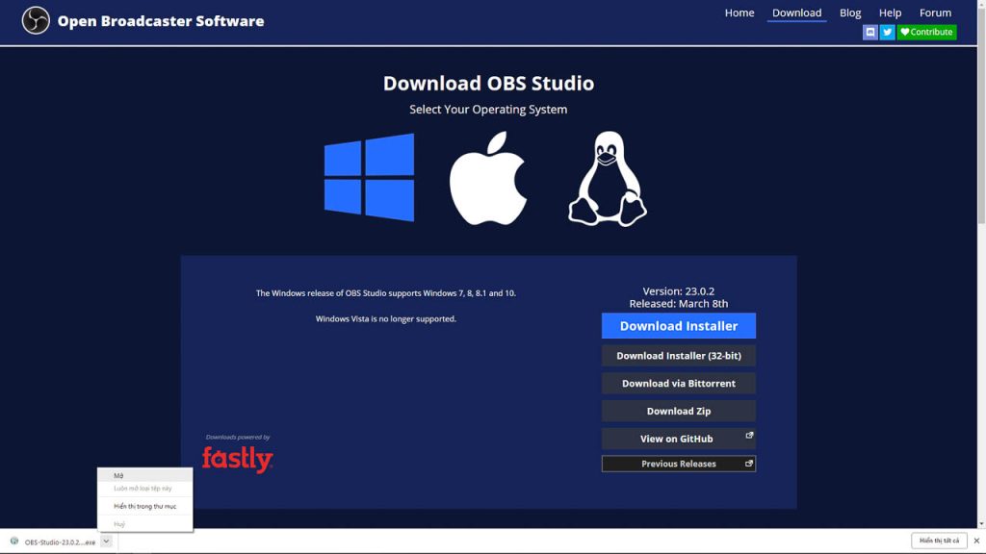The width and height of the screenshot is (986, 554).
Task: Click 'Luôn mở loại tệp này' menu entry
Action: pos(145,488)
